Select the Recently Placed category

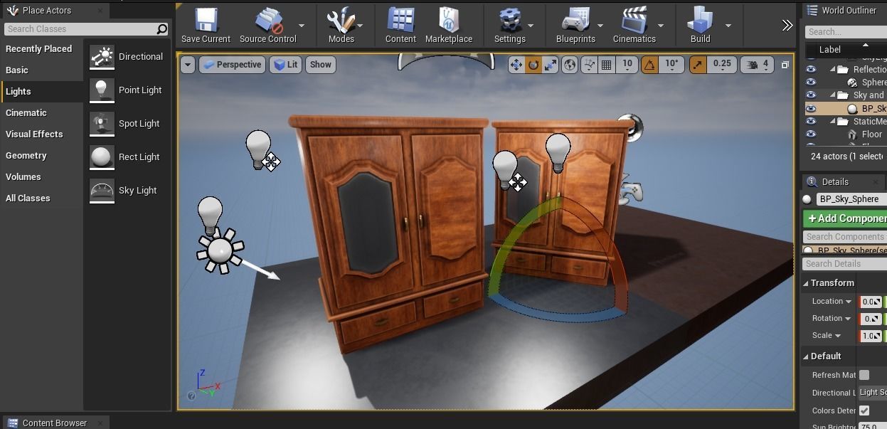pos(38,49)
